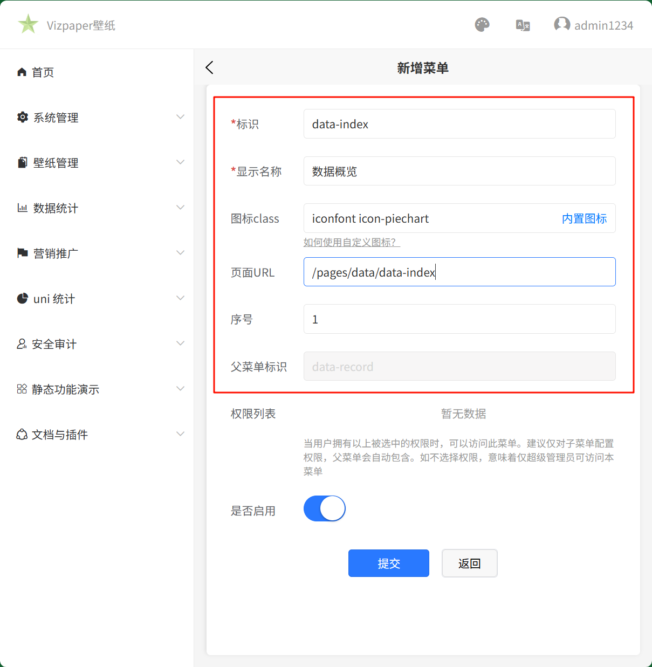The width and height of the screenshot is (652, 667).
Task: Click the Vizpaper green star logo
Action: (28, 24)
